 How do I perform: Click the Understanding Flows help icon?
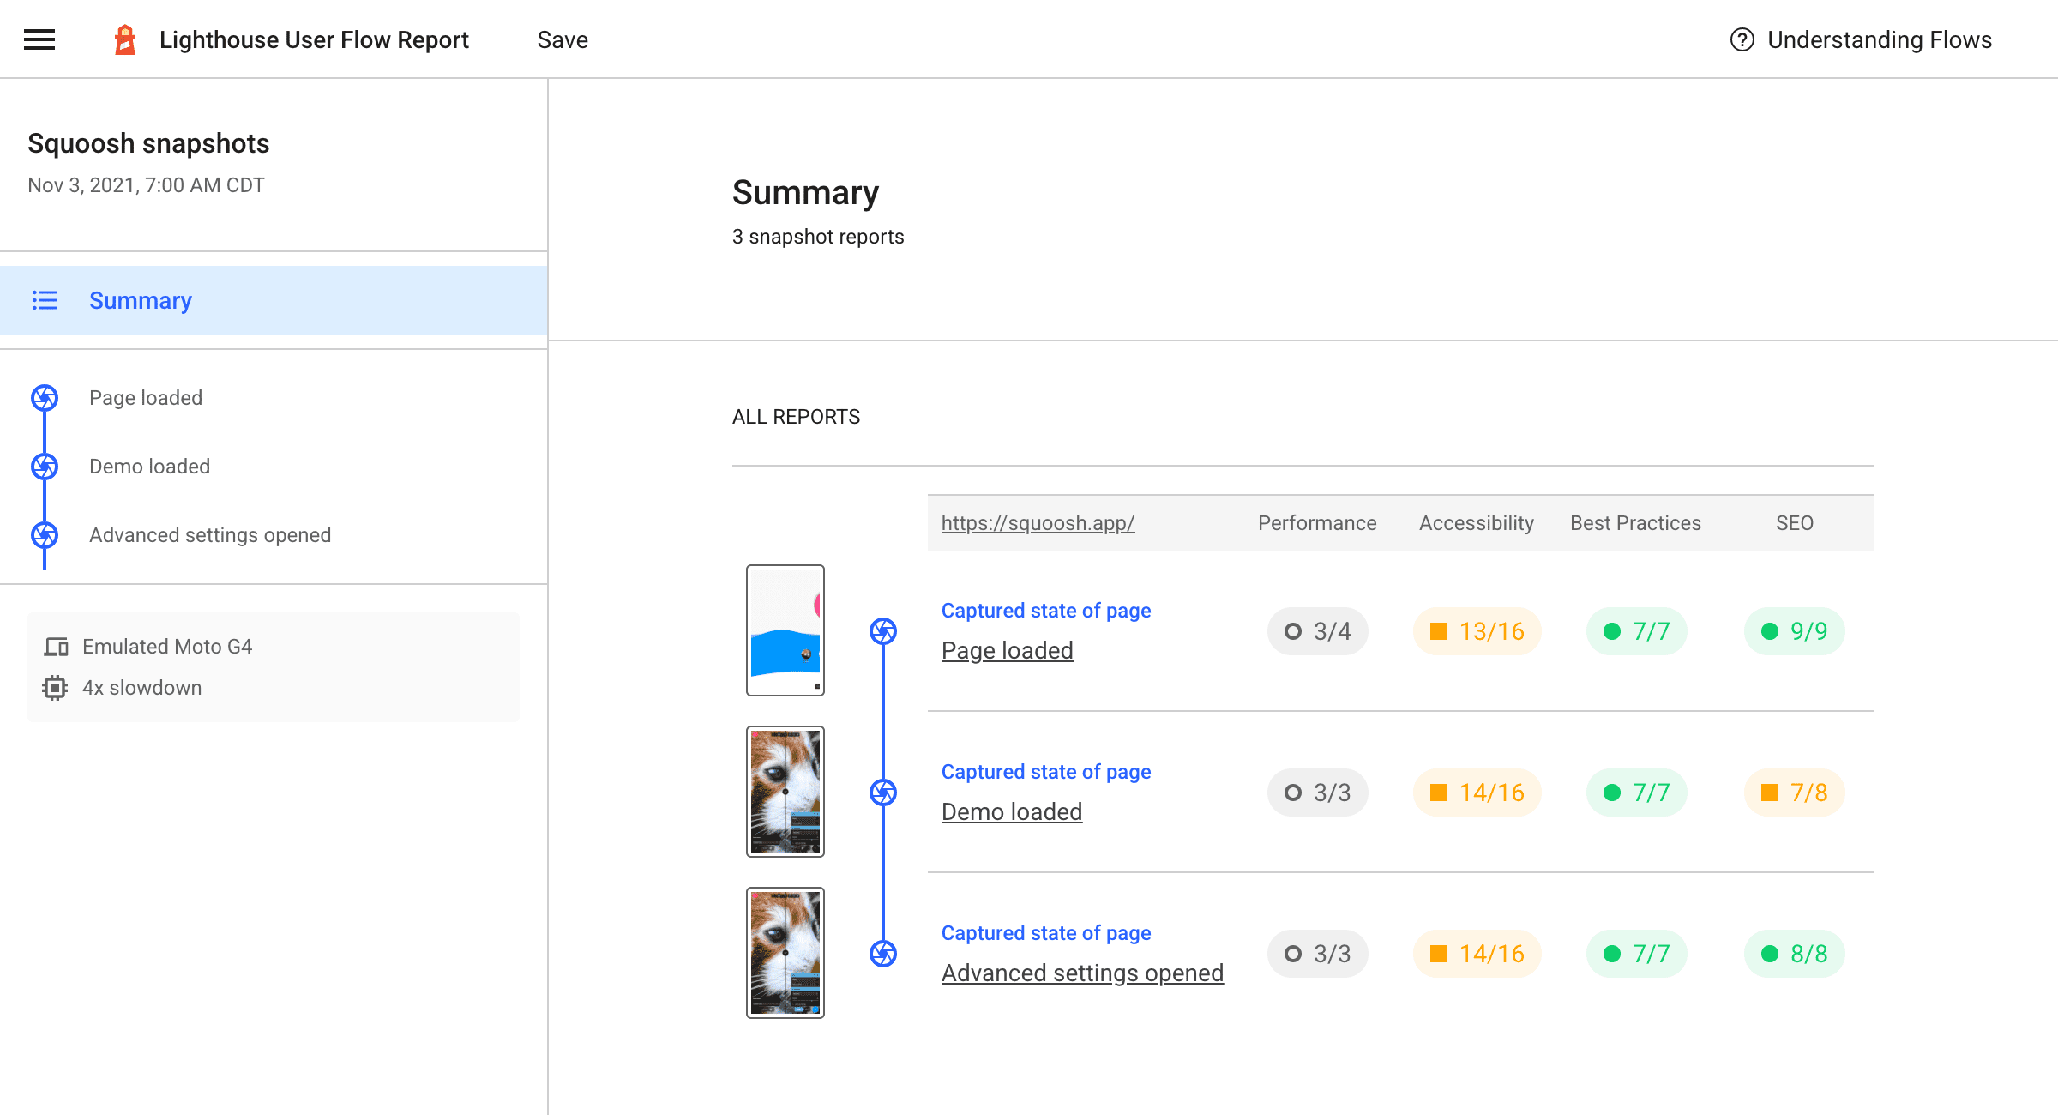(x=1742, y=39)
